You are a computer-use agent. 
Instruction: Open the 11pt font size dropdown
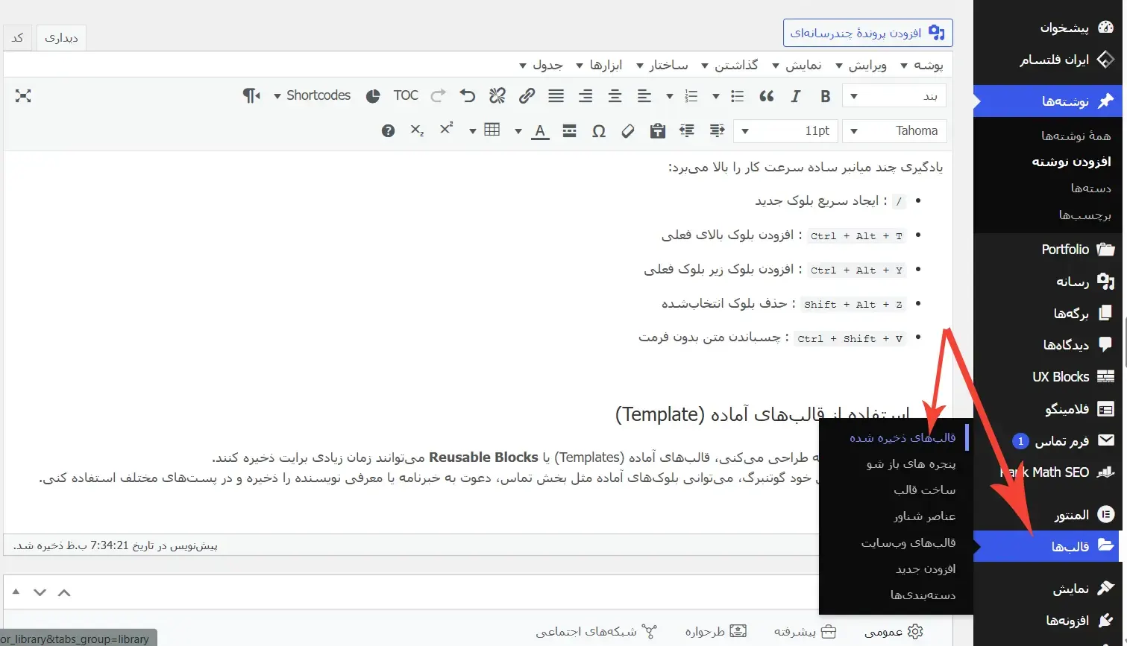point(786,131)
